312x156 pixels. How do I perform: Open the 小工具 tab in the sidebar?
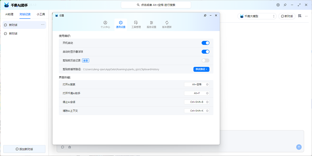pos(41,14)
